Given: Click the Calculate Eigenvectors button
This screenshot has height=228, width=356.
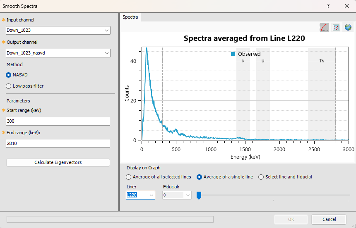Looking at the screenshot, I should tap(58, 162).
